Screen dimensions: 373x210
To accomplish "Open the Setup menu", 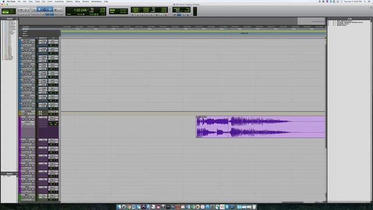I will coord(78,1).
